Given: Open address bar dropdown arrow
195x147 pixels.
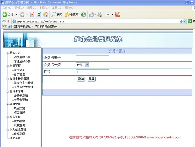Looking at the screenshot, I should coord(185,21).
